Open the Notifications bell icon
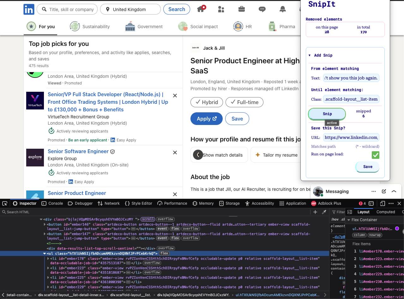The width and height of the screenshot is (404, 299). [282, 9]
